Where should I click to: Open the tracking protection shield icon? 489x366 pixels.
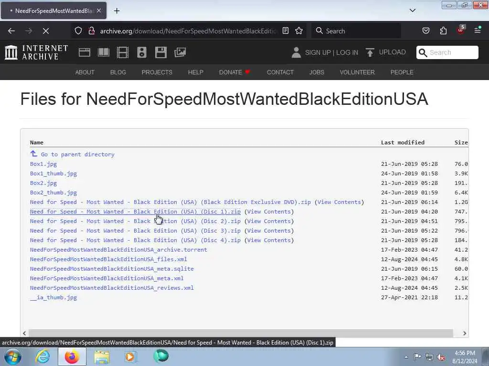(78, 30)
